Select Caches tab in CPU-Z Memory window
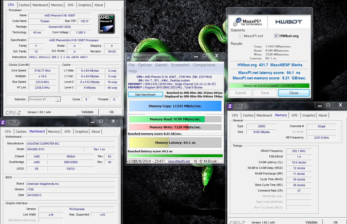347x224 pixels. point(248,115)
